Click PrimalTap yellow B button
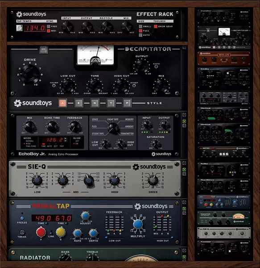Viewport: 260px width, 268px height. pyautogui.click(x=61, y=232)
